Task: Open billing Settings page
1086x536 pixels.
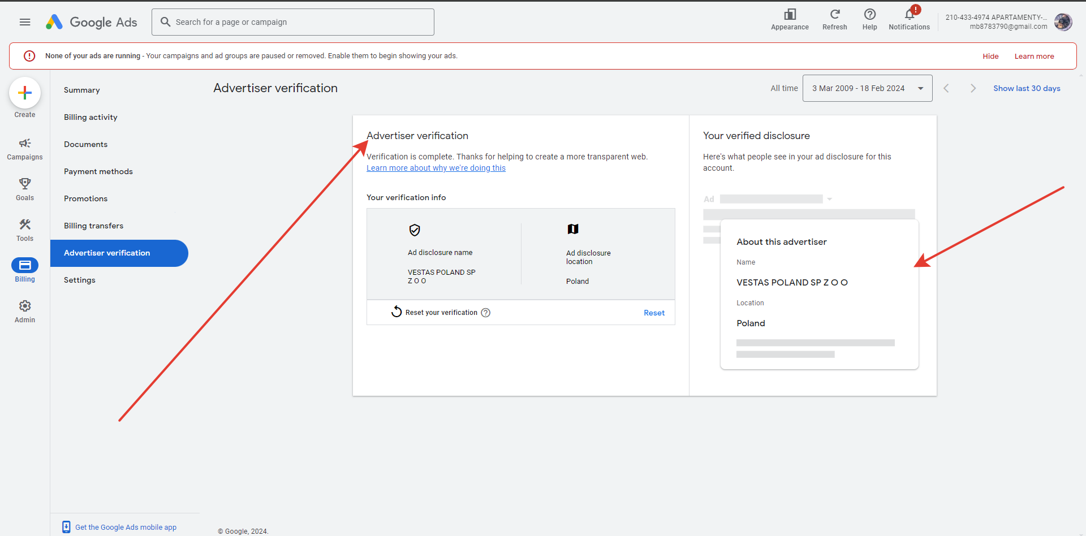Action: click(80, 280)
